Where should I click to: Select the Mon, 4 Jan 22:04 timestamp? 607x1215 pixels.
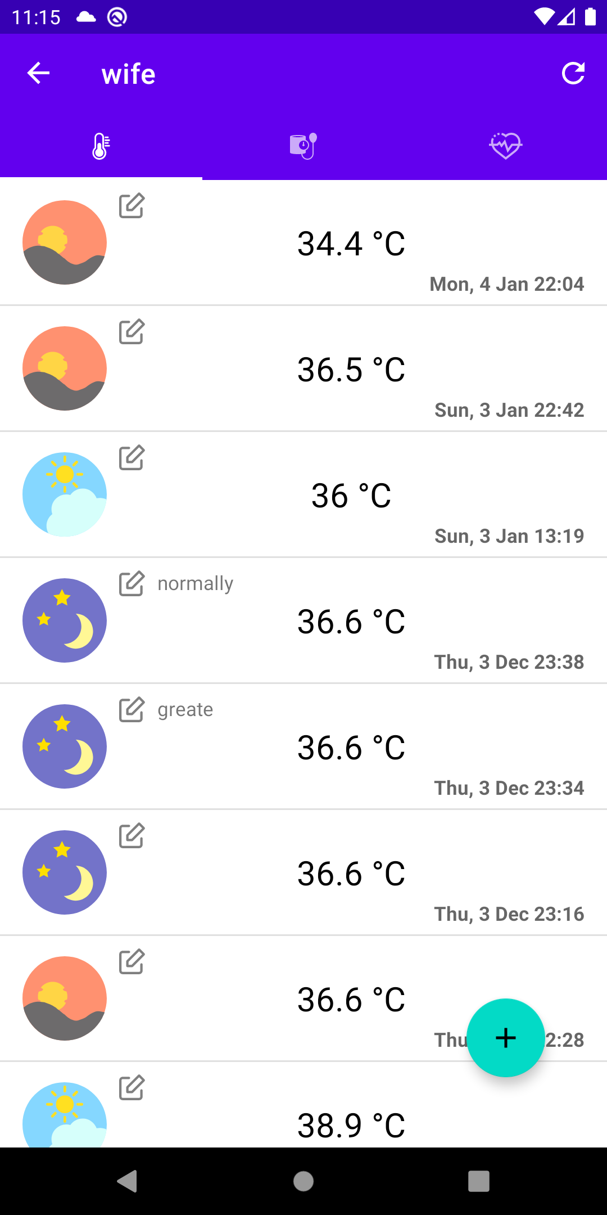506,284
